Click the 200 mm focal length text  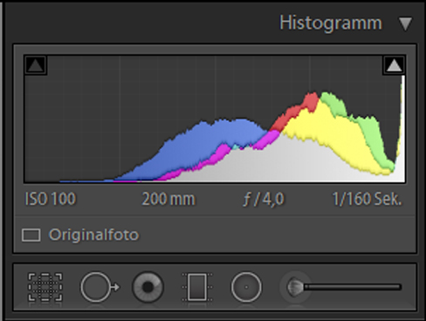coord(168,199)
